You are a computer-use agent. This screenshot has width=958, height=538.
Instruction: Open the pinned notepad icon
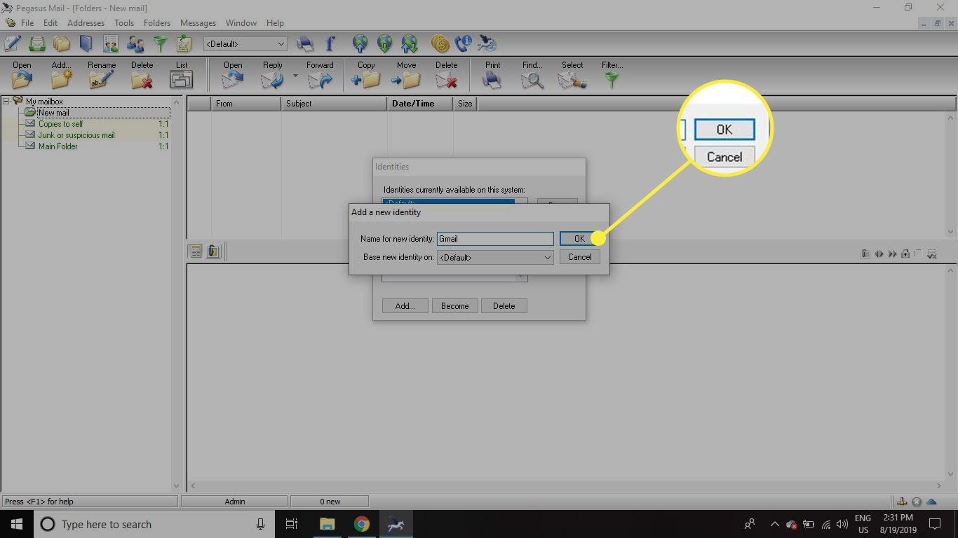coord(184,44)
